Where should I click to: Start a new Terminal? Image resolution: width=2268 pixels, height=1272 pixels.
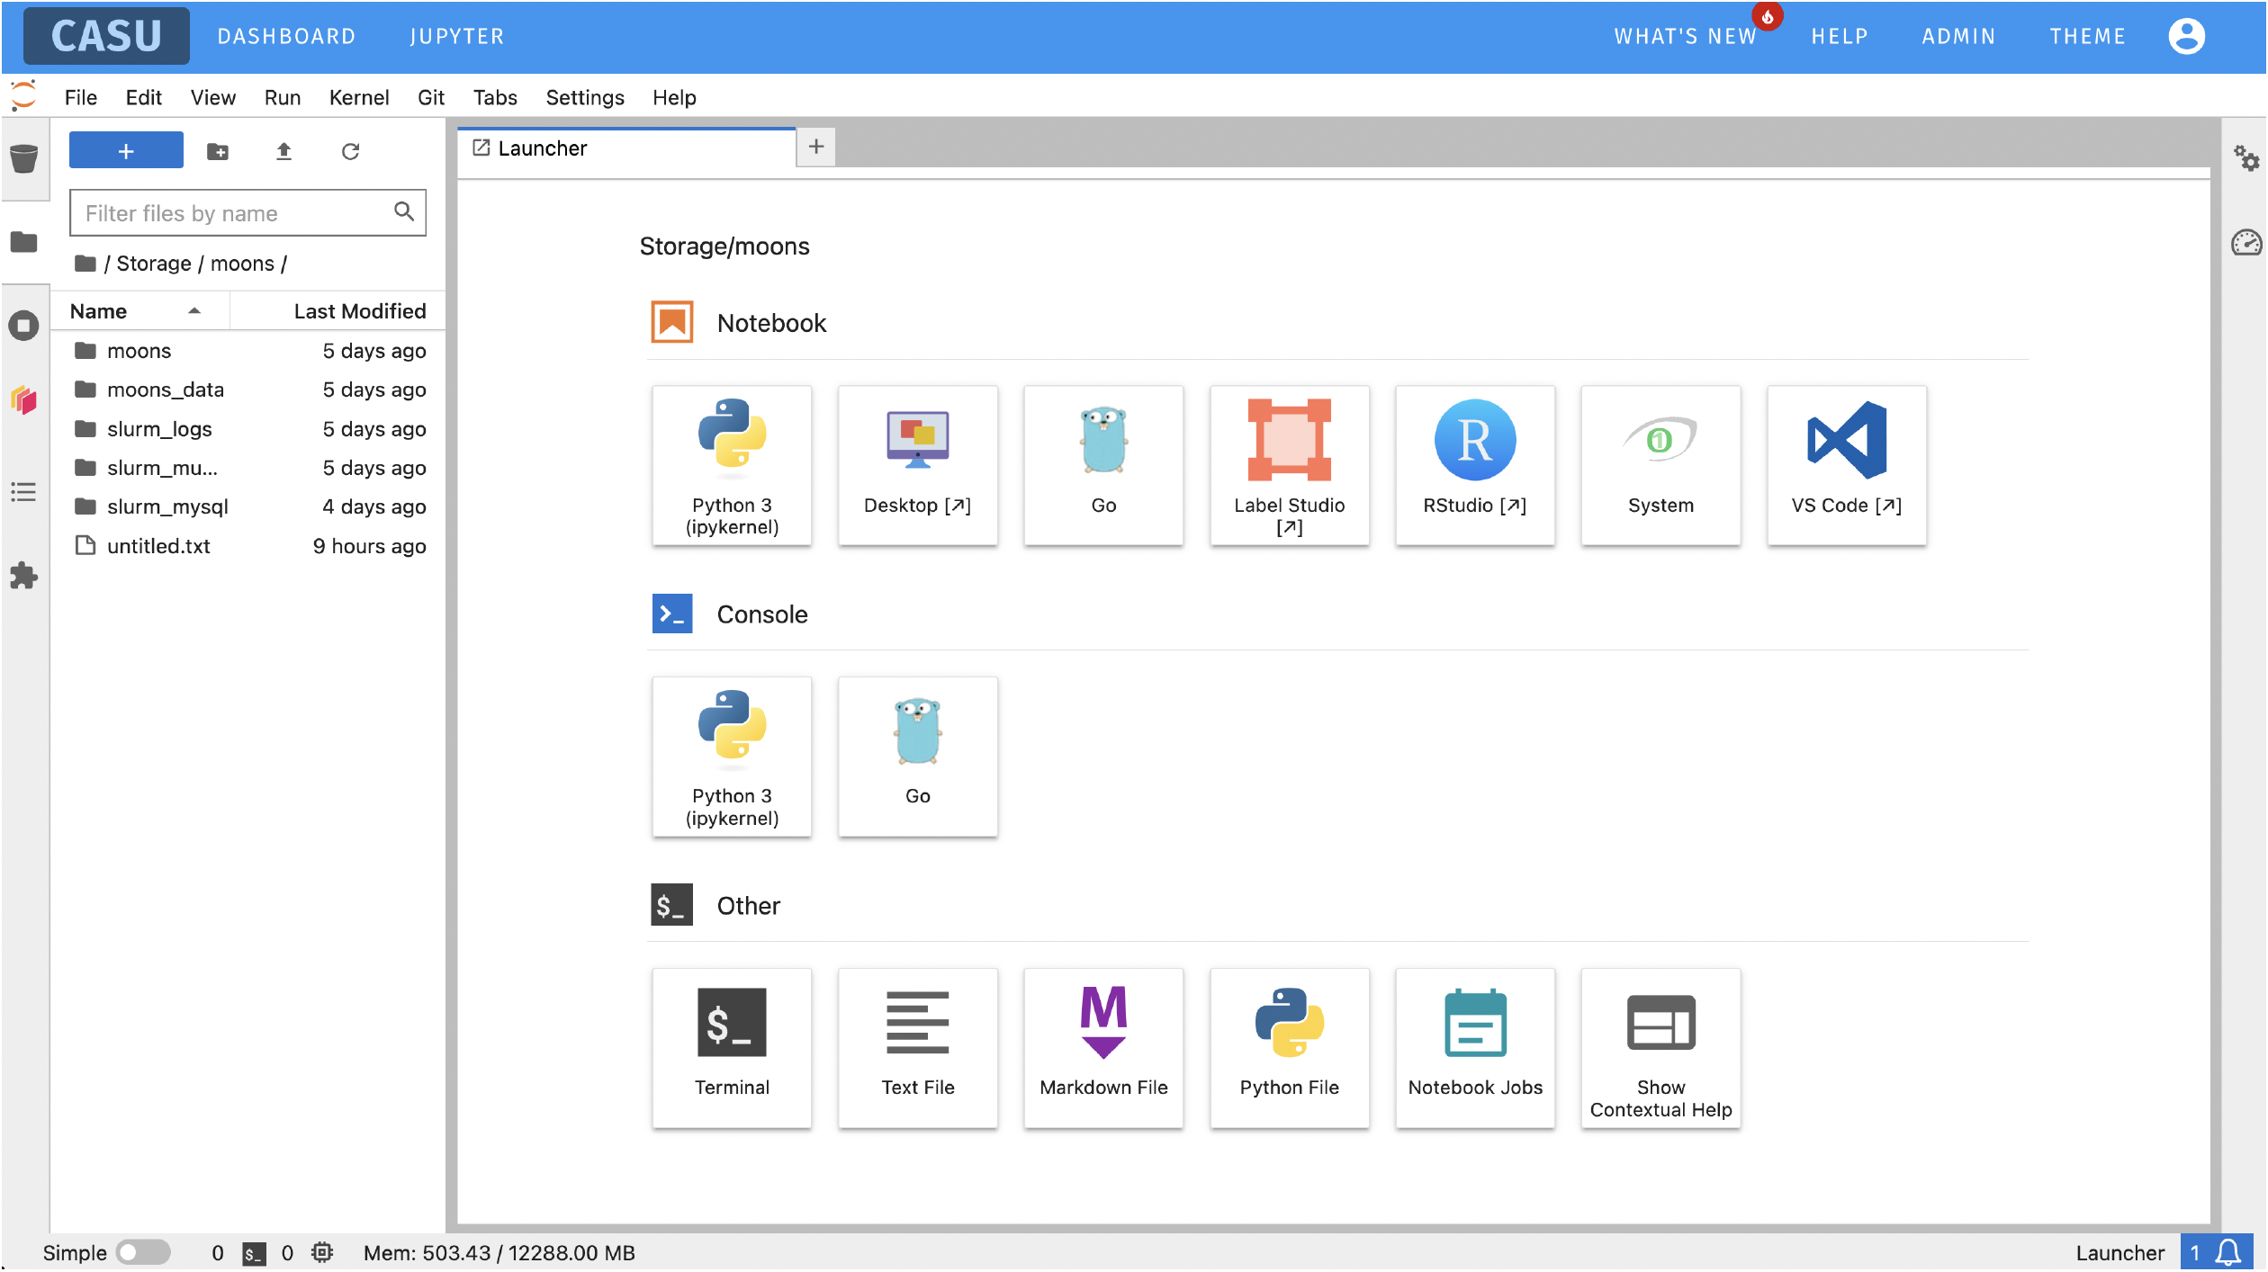[732, 1048]
